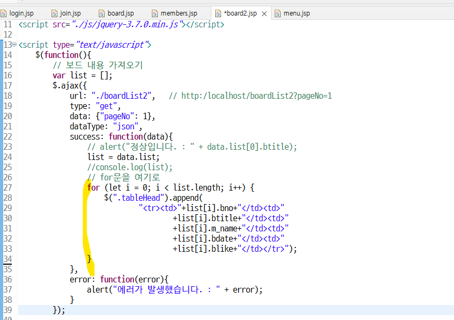The image size is (454, 320).
Task: Click line number 11 in gutter
Action: click(8, 25)
